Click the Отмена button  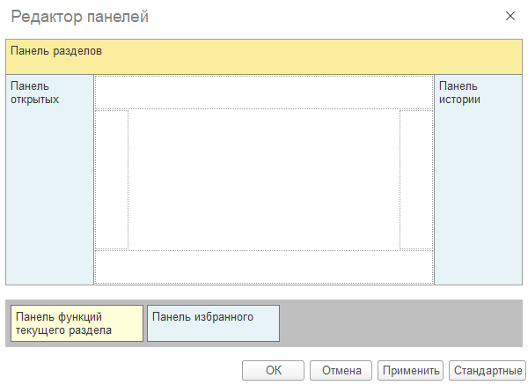(341, 370)
